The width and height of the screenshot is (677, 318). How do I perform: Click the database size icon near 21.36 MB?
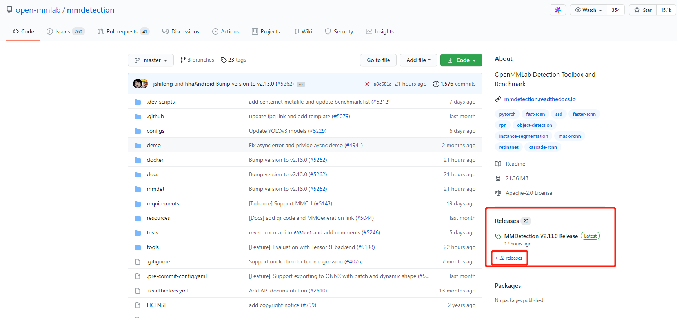[x=498, y=179]
